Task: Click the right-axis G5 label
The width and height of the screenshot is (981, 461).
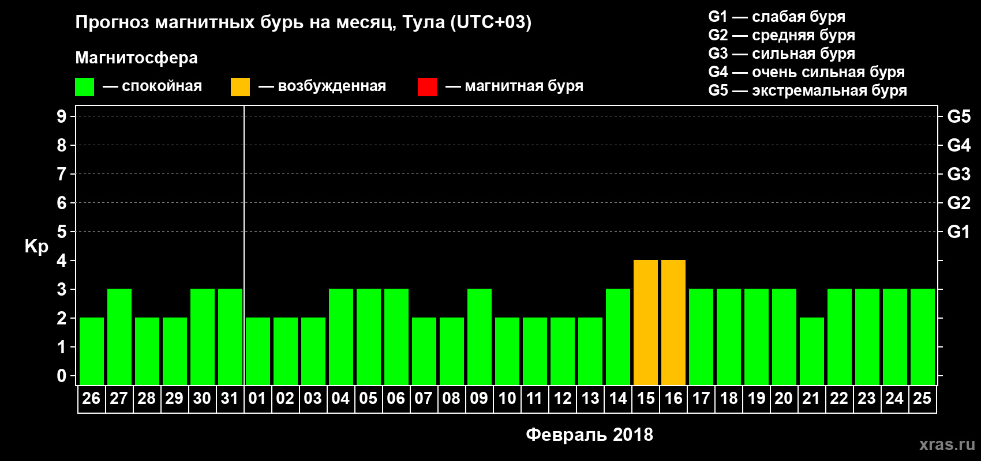Action: click(959, 116)
